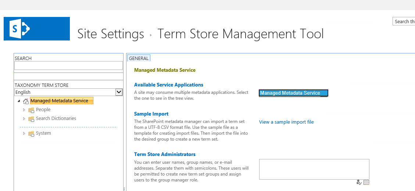
Task: Select Managed Metadata Service tree node
Action: [x=62, y=101]
